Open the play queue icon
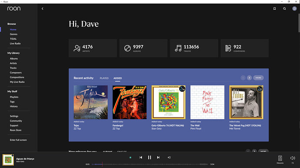The image size is (300, 168). click(169, 157)
